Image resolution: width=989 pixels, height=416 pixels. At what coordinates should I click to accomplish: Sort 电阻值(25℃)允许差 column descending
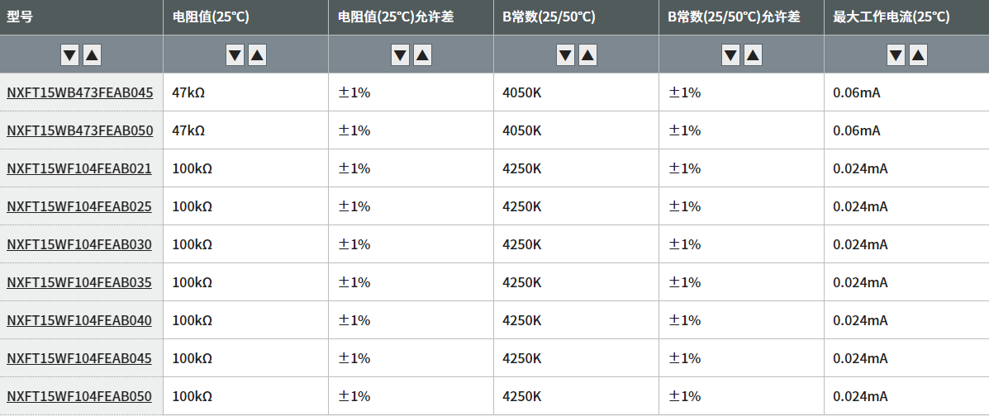tap(401, 54)
